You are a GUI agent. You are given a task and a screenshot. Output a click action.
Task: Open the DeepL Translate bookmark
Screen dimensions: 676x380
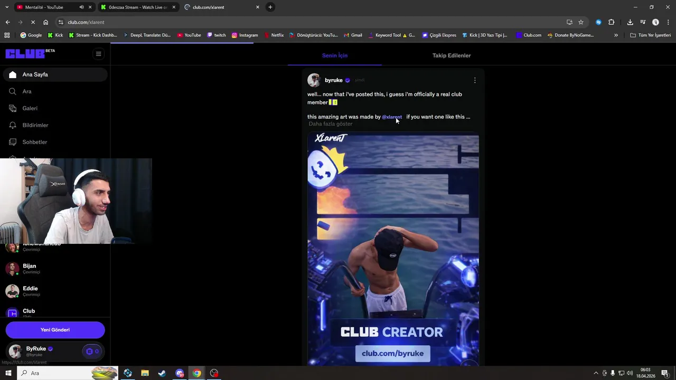(147, 35)
